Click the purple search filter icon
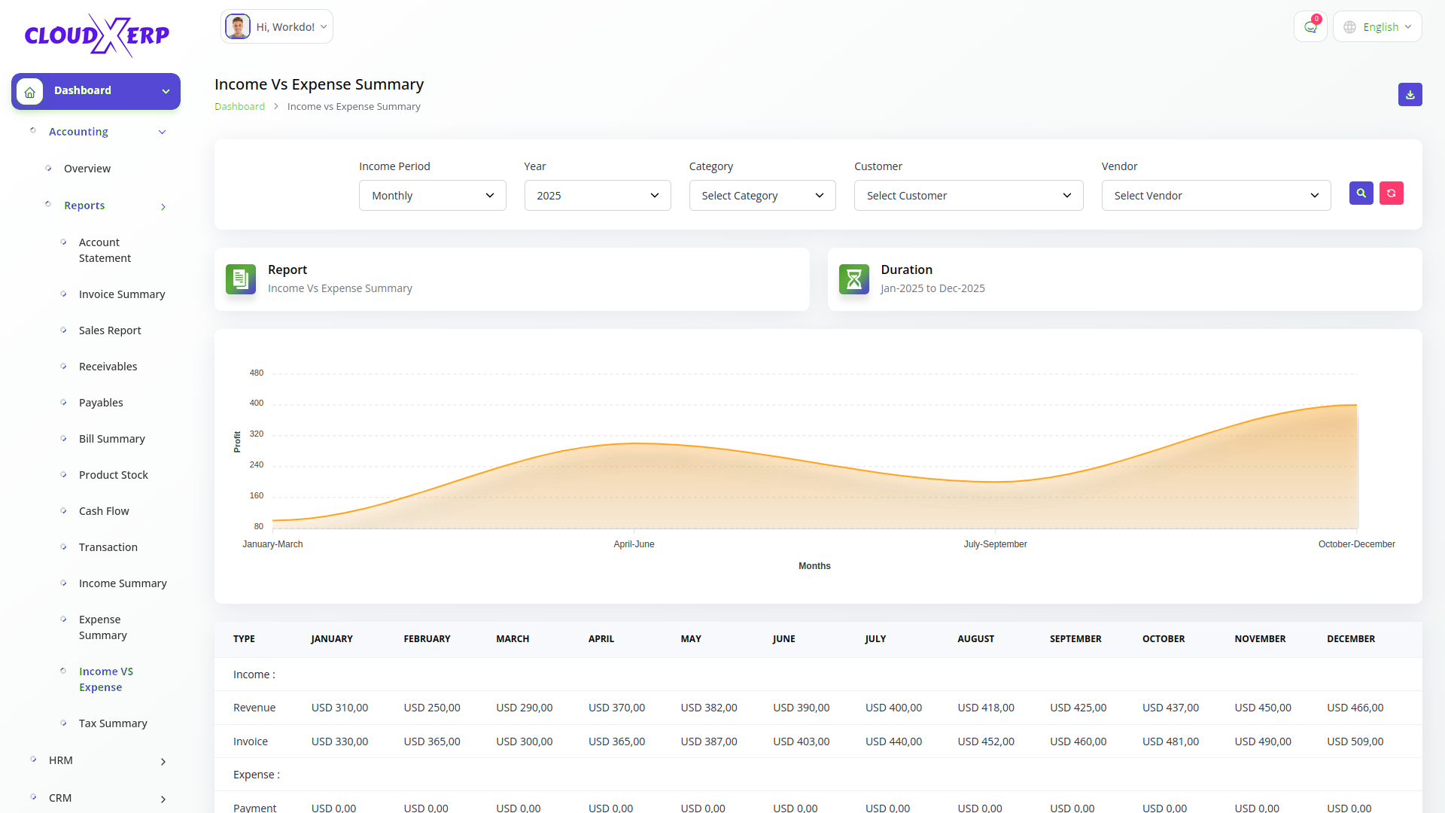The height and width of the screenshot is (813, 1445). (x=1361, y=193)
